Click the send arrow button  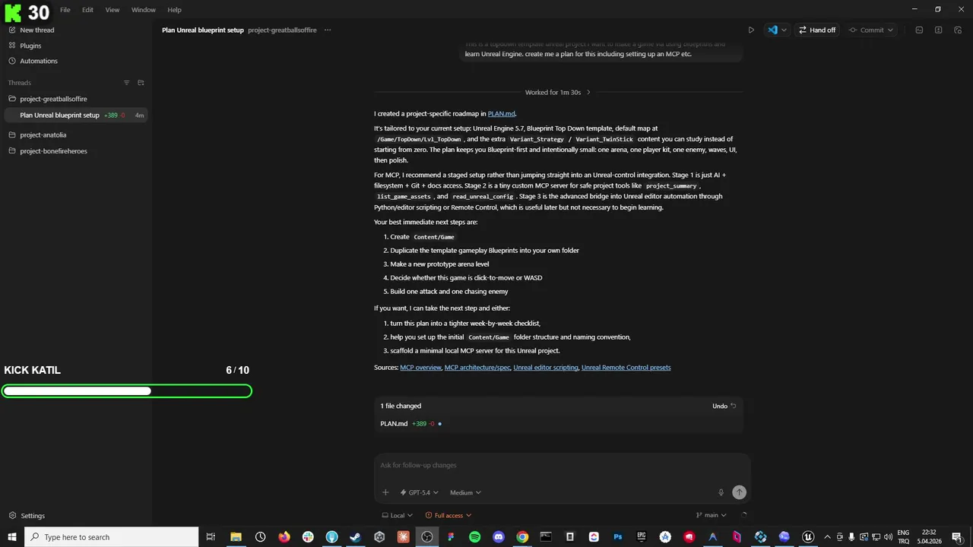[739, 492]
